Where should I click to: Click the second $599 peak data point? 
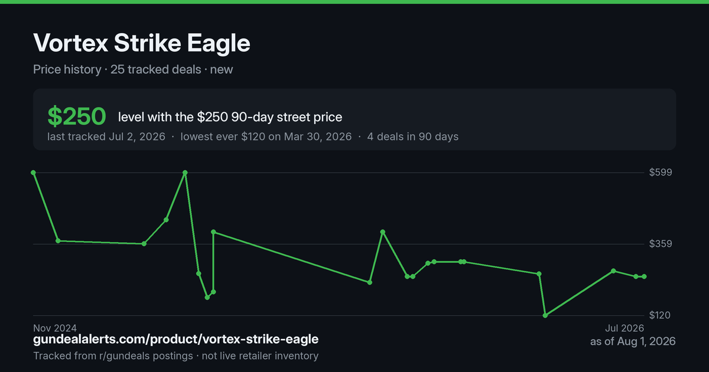(186, 172)
